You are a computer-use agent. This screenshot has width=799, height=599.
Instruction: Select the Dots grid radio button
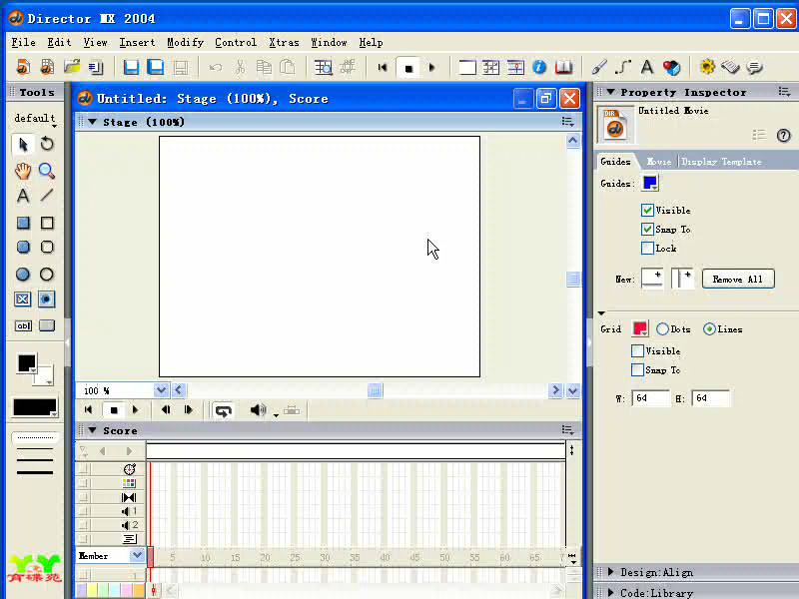pos(662,329)
